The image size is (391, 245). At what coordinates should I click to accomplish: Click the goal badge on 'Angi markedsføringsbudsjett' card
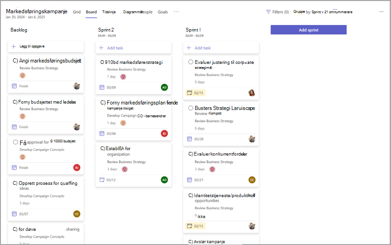coord(22,75)
